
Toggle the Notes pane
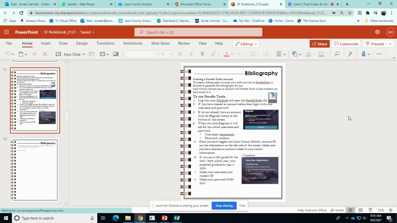pyautogui.click(x=337, y=210)
